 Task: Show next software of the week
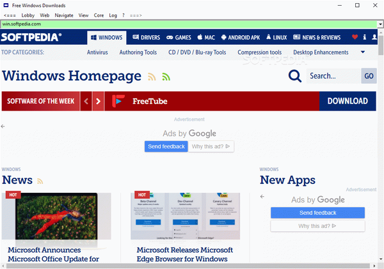(98, 101)
